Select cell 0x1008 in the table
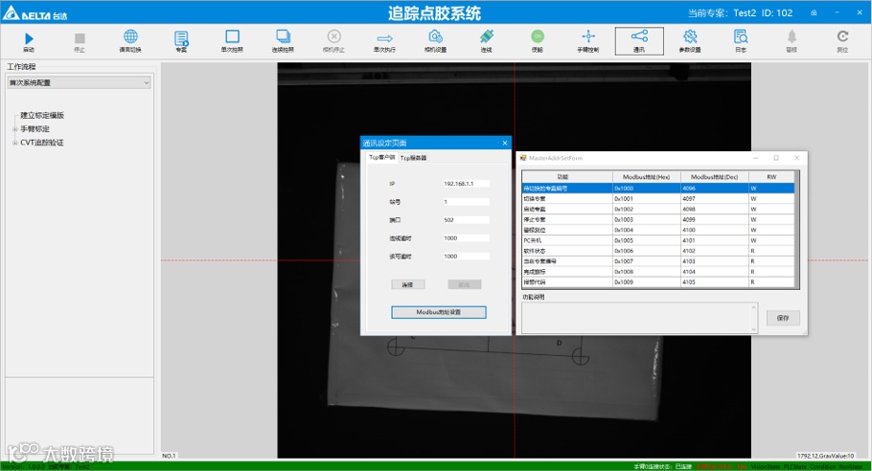This screenshot has width=872, height=471. click(x=646, y=272)
